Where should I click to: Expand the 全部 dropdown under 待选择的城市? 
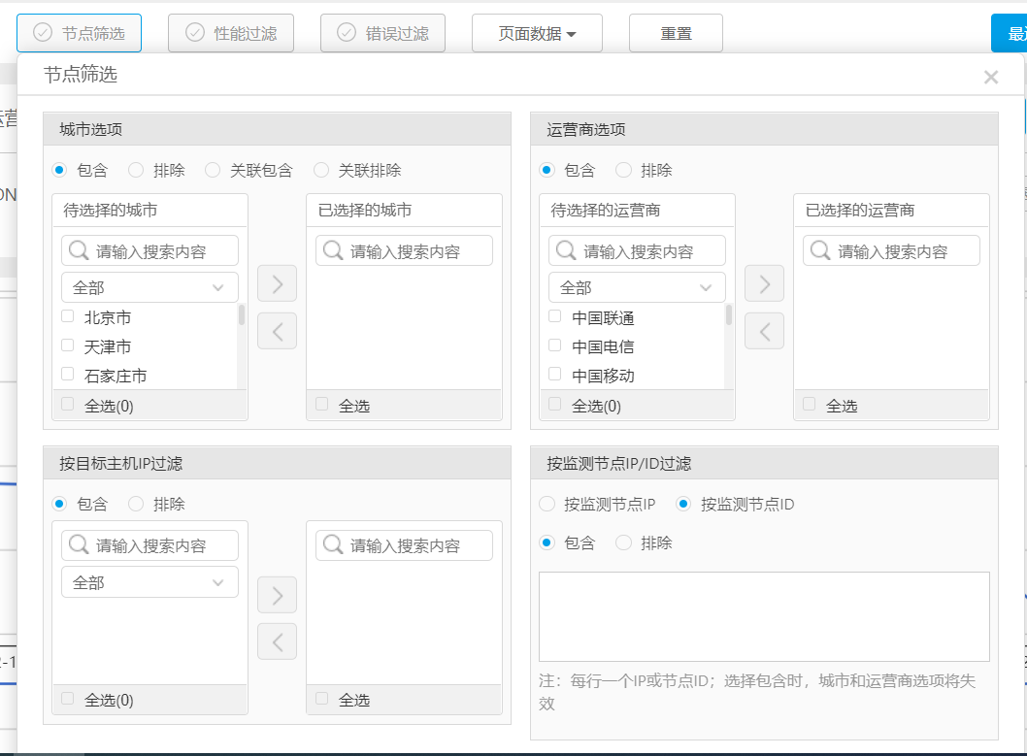point(149,288)
